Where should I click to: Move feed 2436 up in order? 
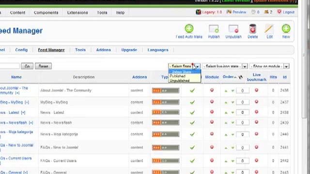pyautogui.click(x=226, y=91)
